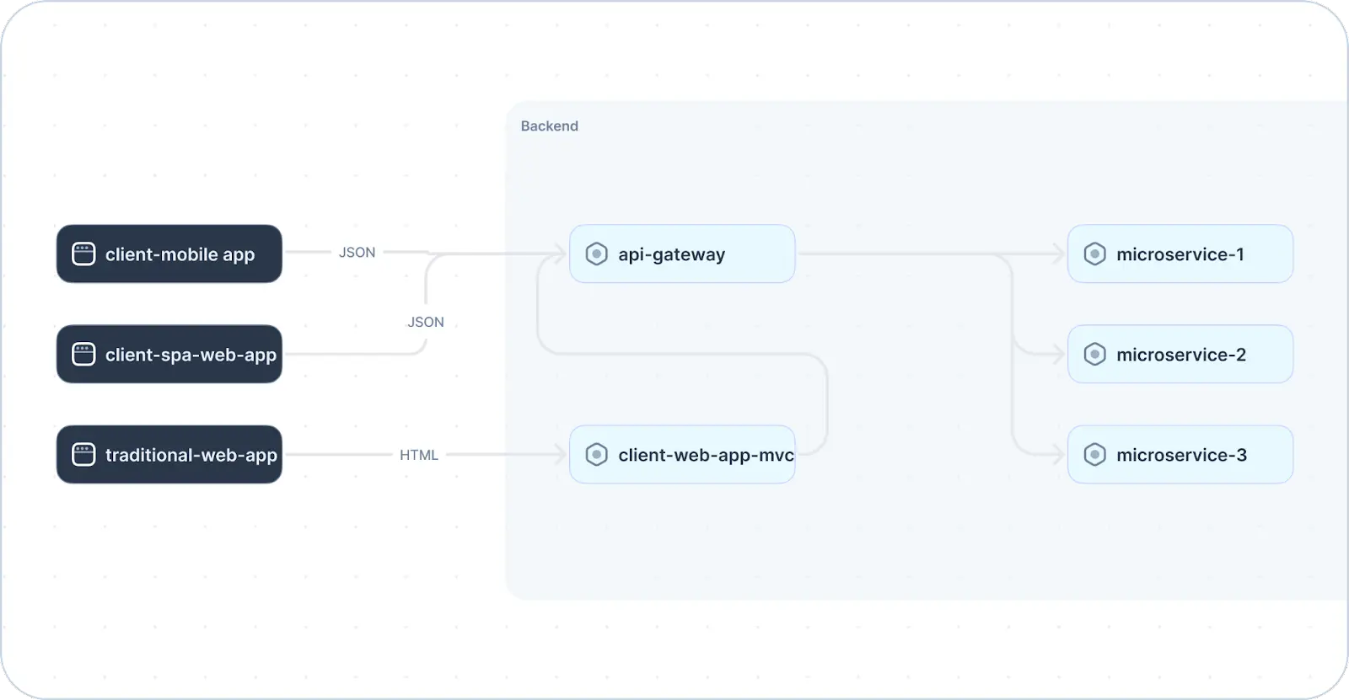Click the JSON label on client-mobile app connection
Image resolution: width=1349 pixels, height=700 pixels.
click(357, 253)
